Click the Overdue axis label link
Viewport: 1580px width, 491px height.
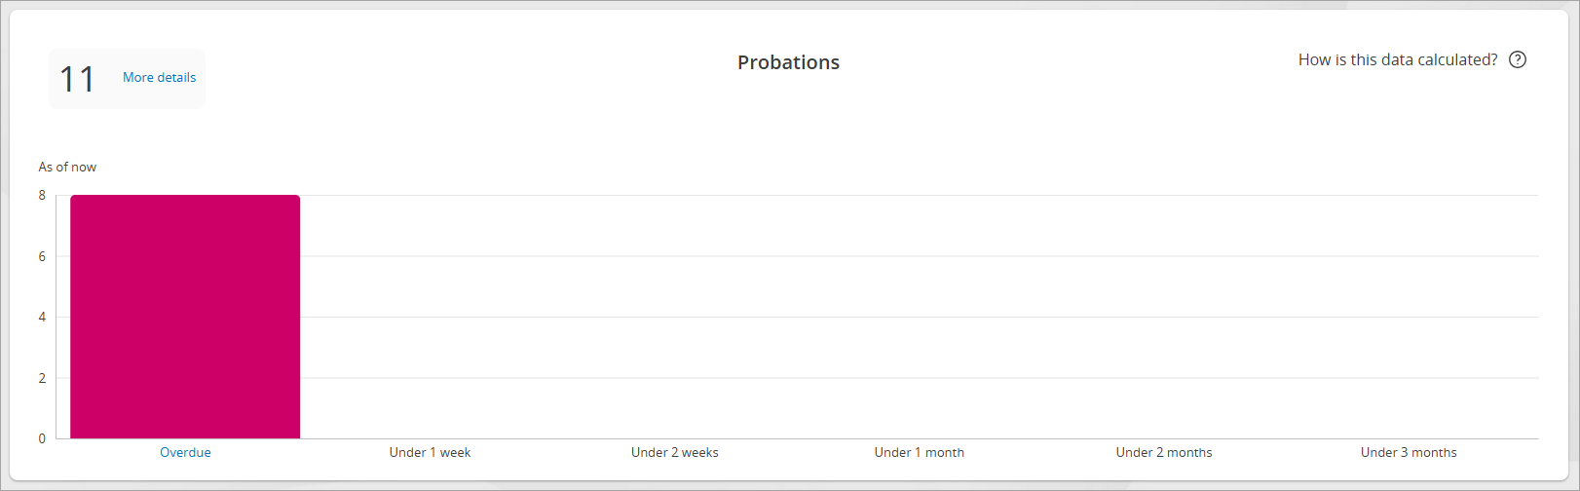click(185, 452)
